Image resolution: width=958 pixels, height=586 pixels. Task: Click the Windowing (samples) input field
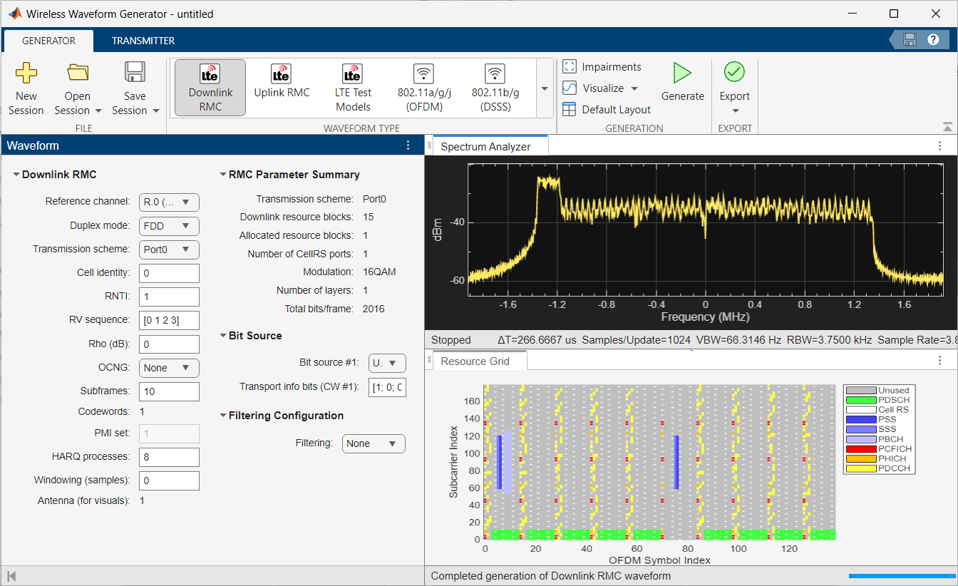click(169, 480)
